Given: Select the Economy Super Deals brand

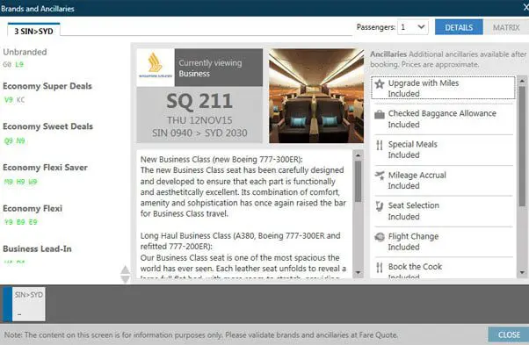Looking at the screenshot, I should click(47, 86).
